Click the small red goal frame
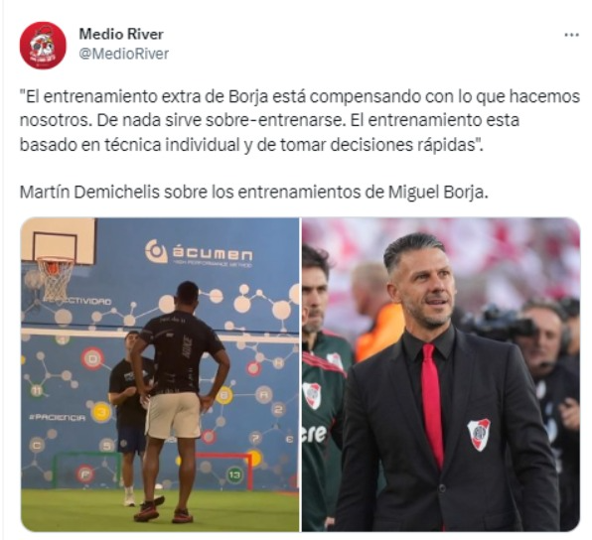Image resolution: width=592 pixels, height=540 pixels. pos(223,471)
